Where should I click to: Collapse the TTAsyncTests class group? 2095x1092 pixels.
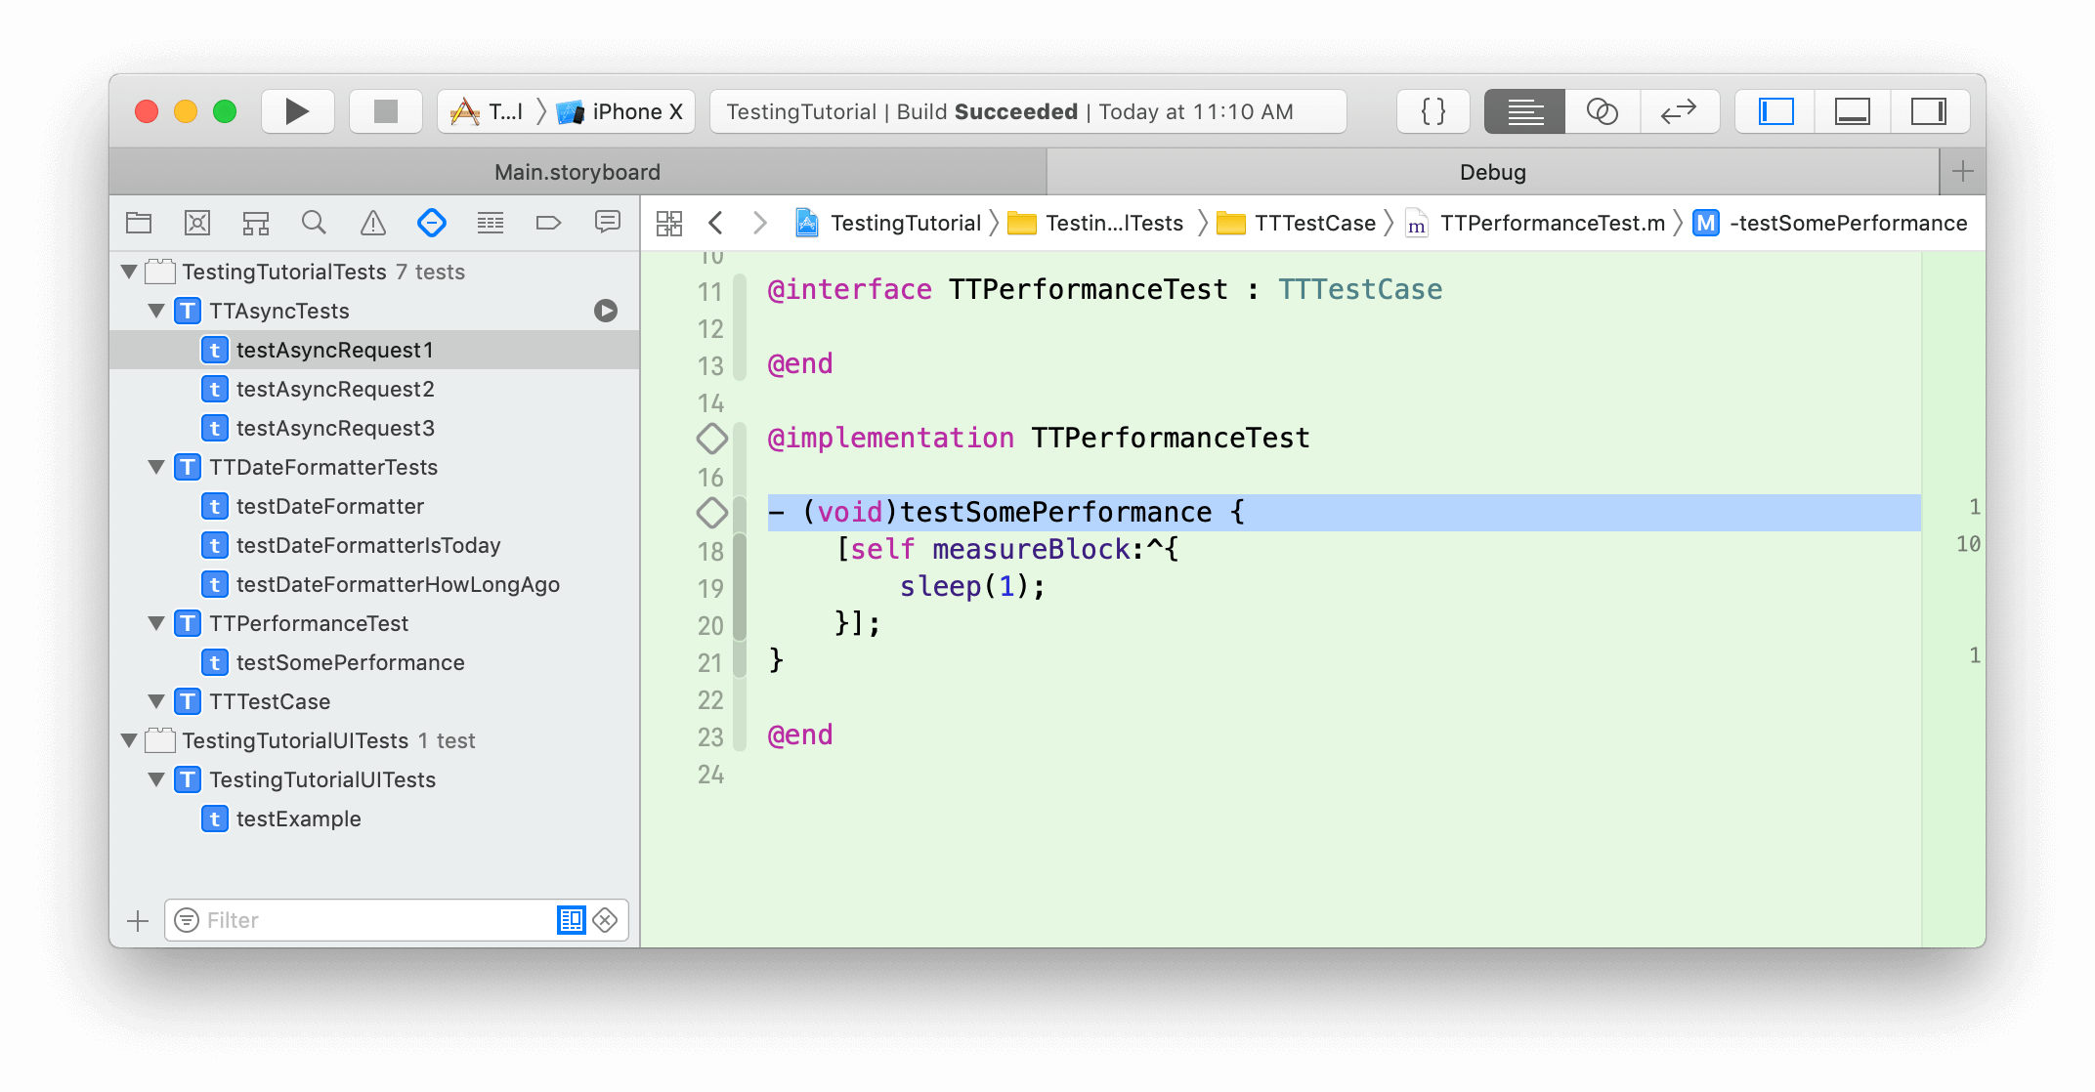[156, 311]
